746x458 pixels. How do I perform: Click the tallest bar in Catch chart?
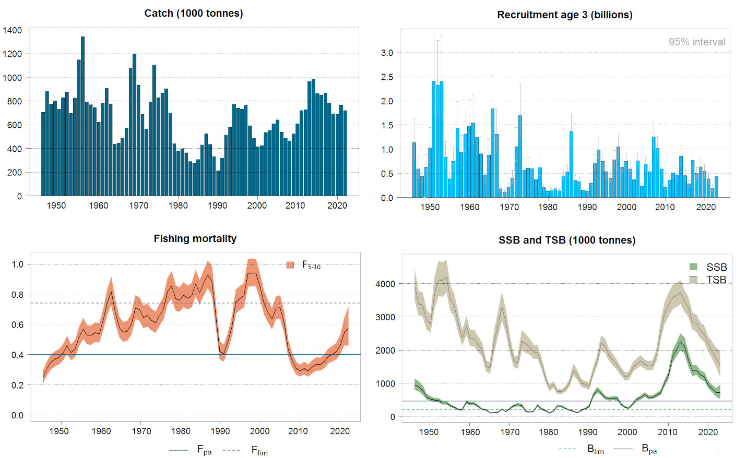pos(82,116)
